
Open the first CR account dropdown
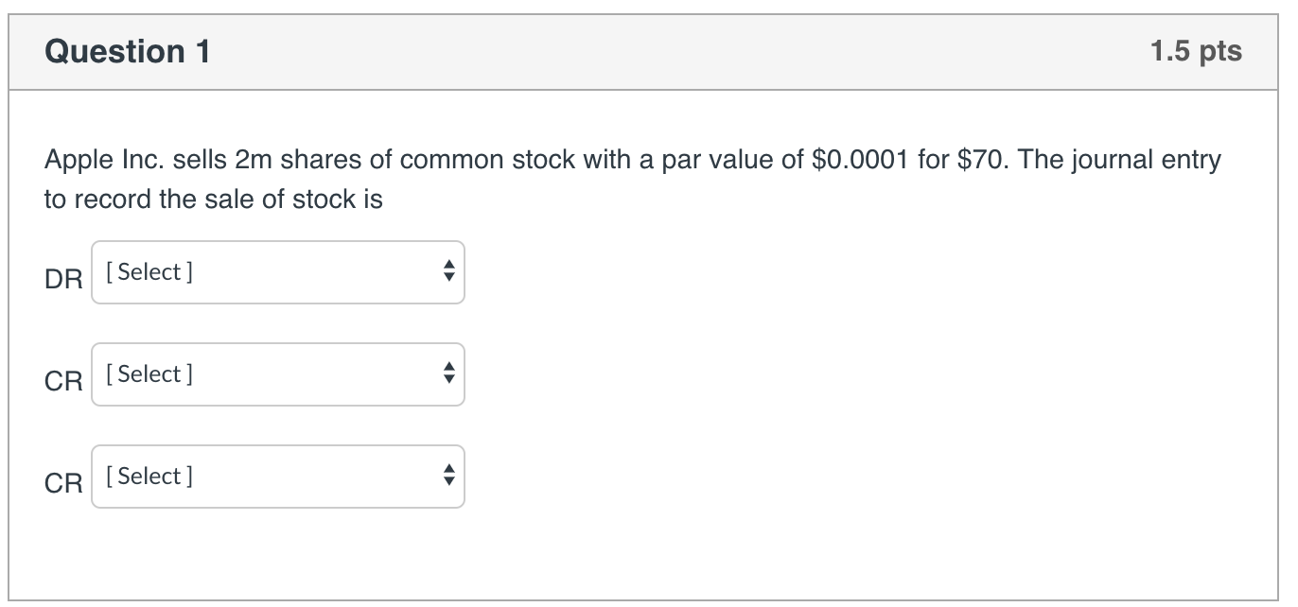tap(277, 374)
